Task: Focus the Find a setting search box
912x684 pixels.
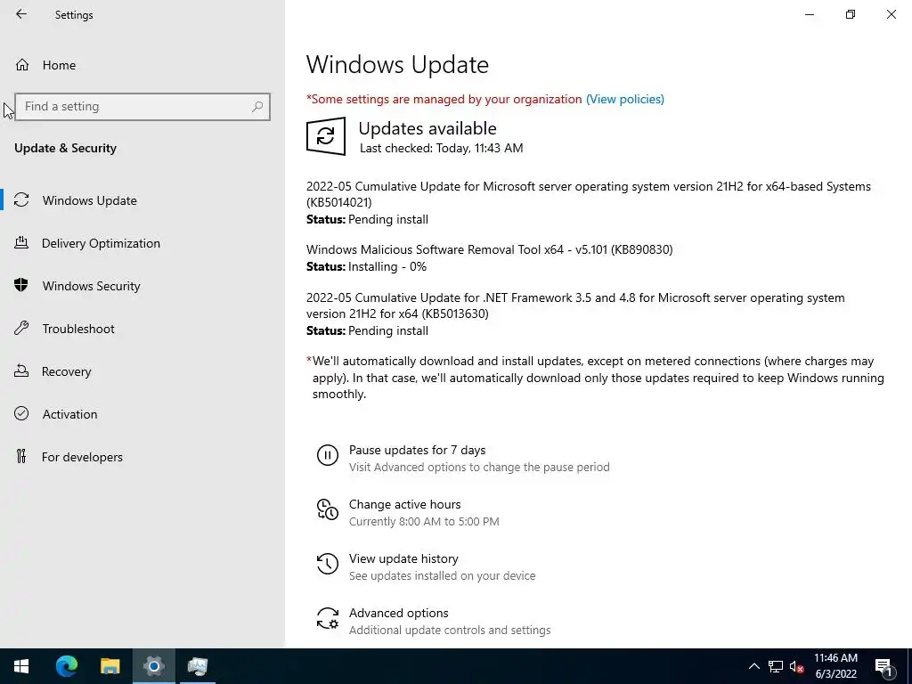Action: click(142, 107)
